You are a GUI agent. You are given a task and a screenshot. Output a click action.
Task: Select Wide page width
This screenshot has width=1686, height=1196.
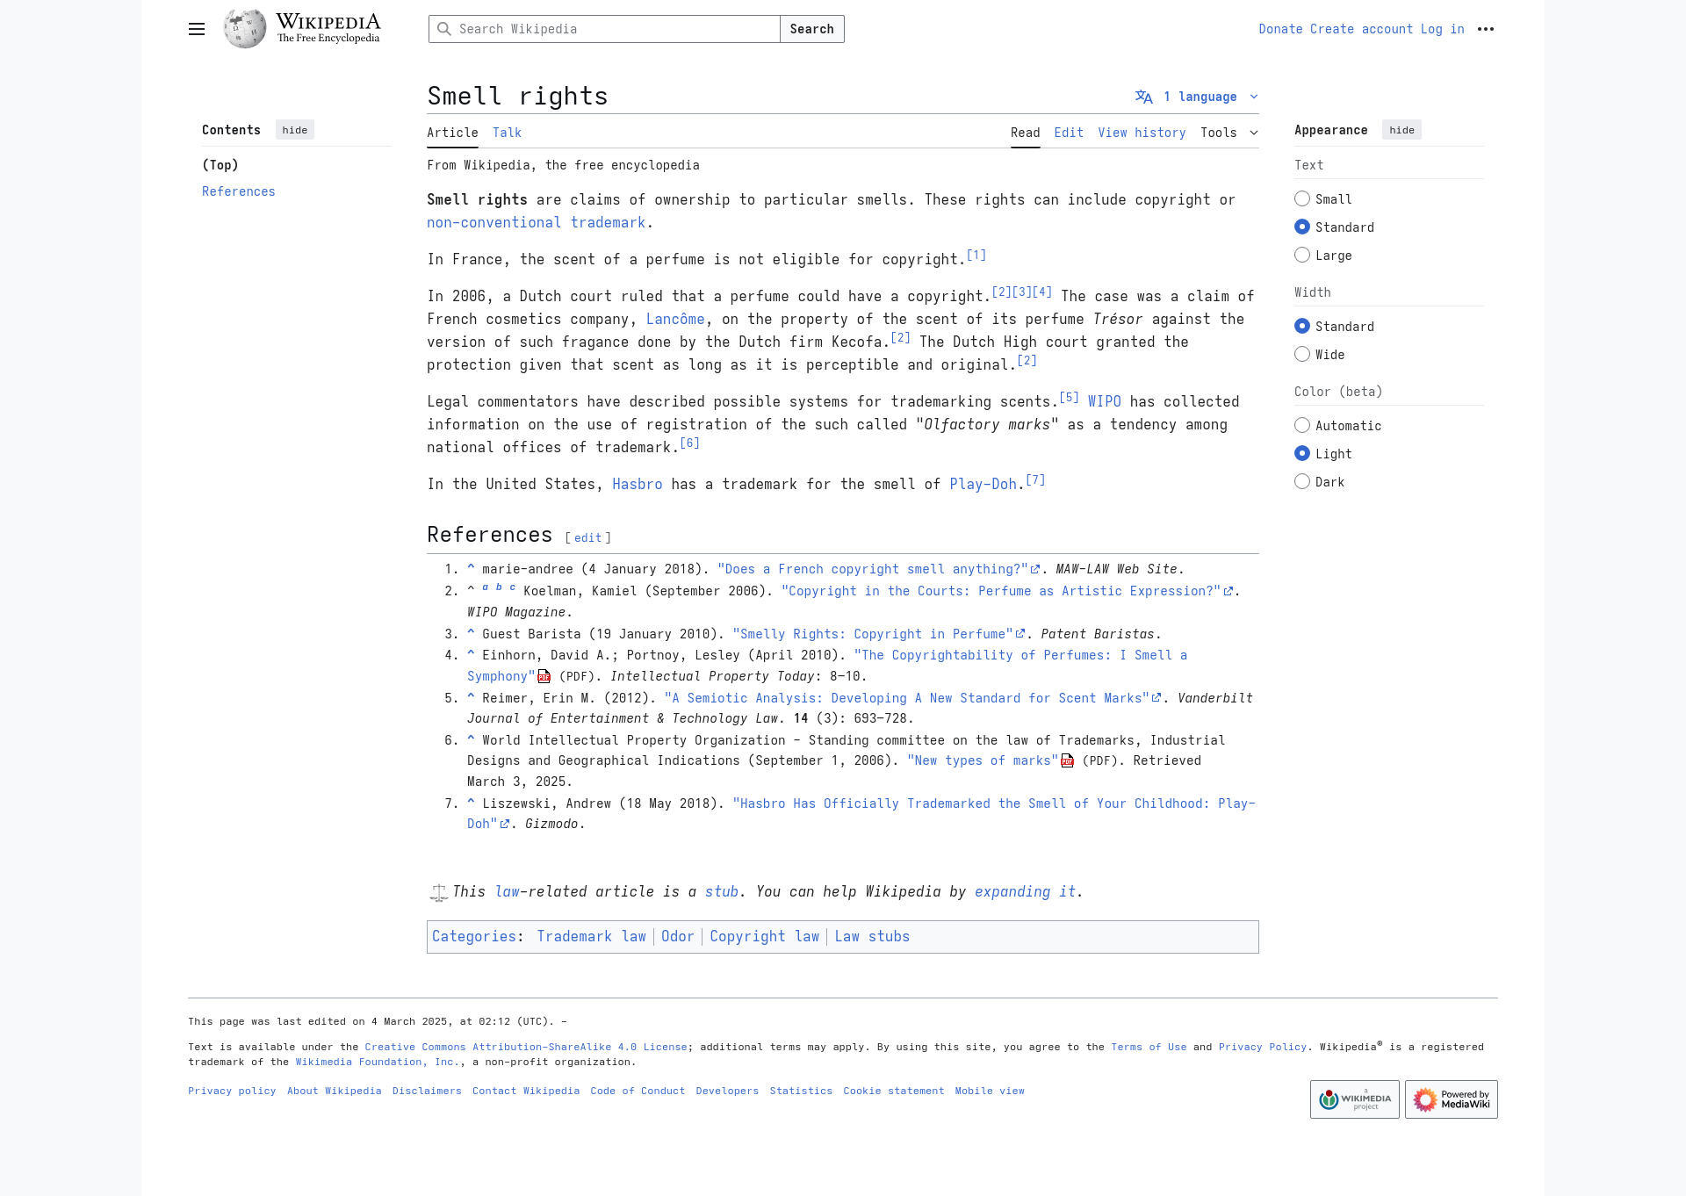point(1302,355)
